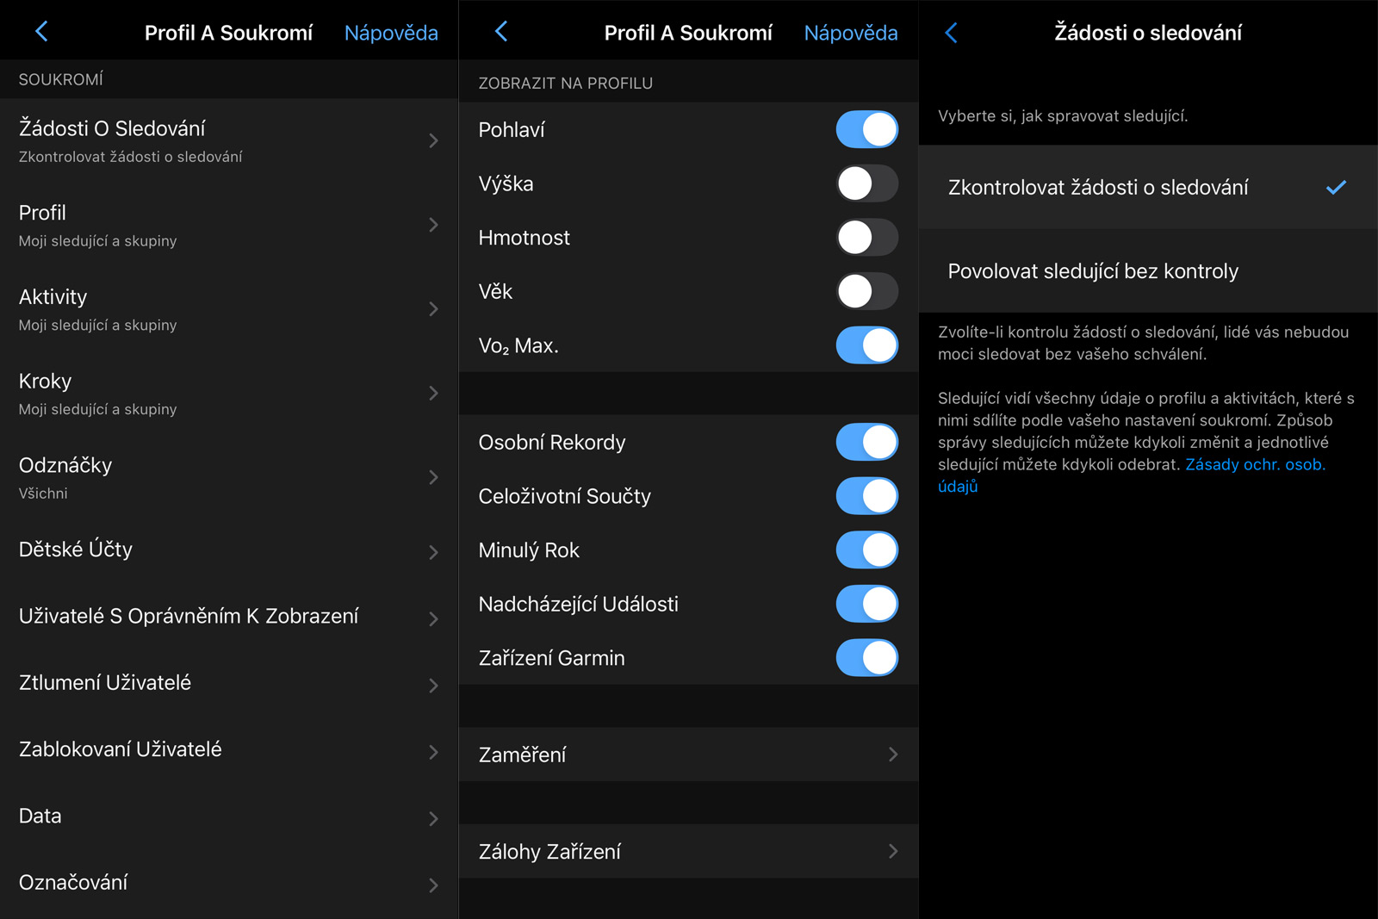Tap Nápověda on the left screen
Viewport: 1378px width, 919px height.
(x=391, y=33)
